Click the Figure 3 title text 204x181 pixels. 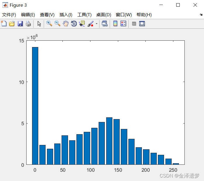click(18, 5)
